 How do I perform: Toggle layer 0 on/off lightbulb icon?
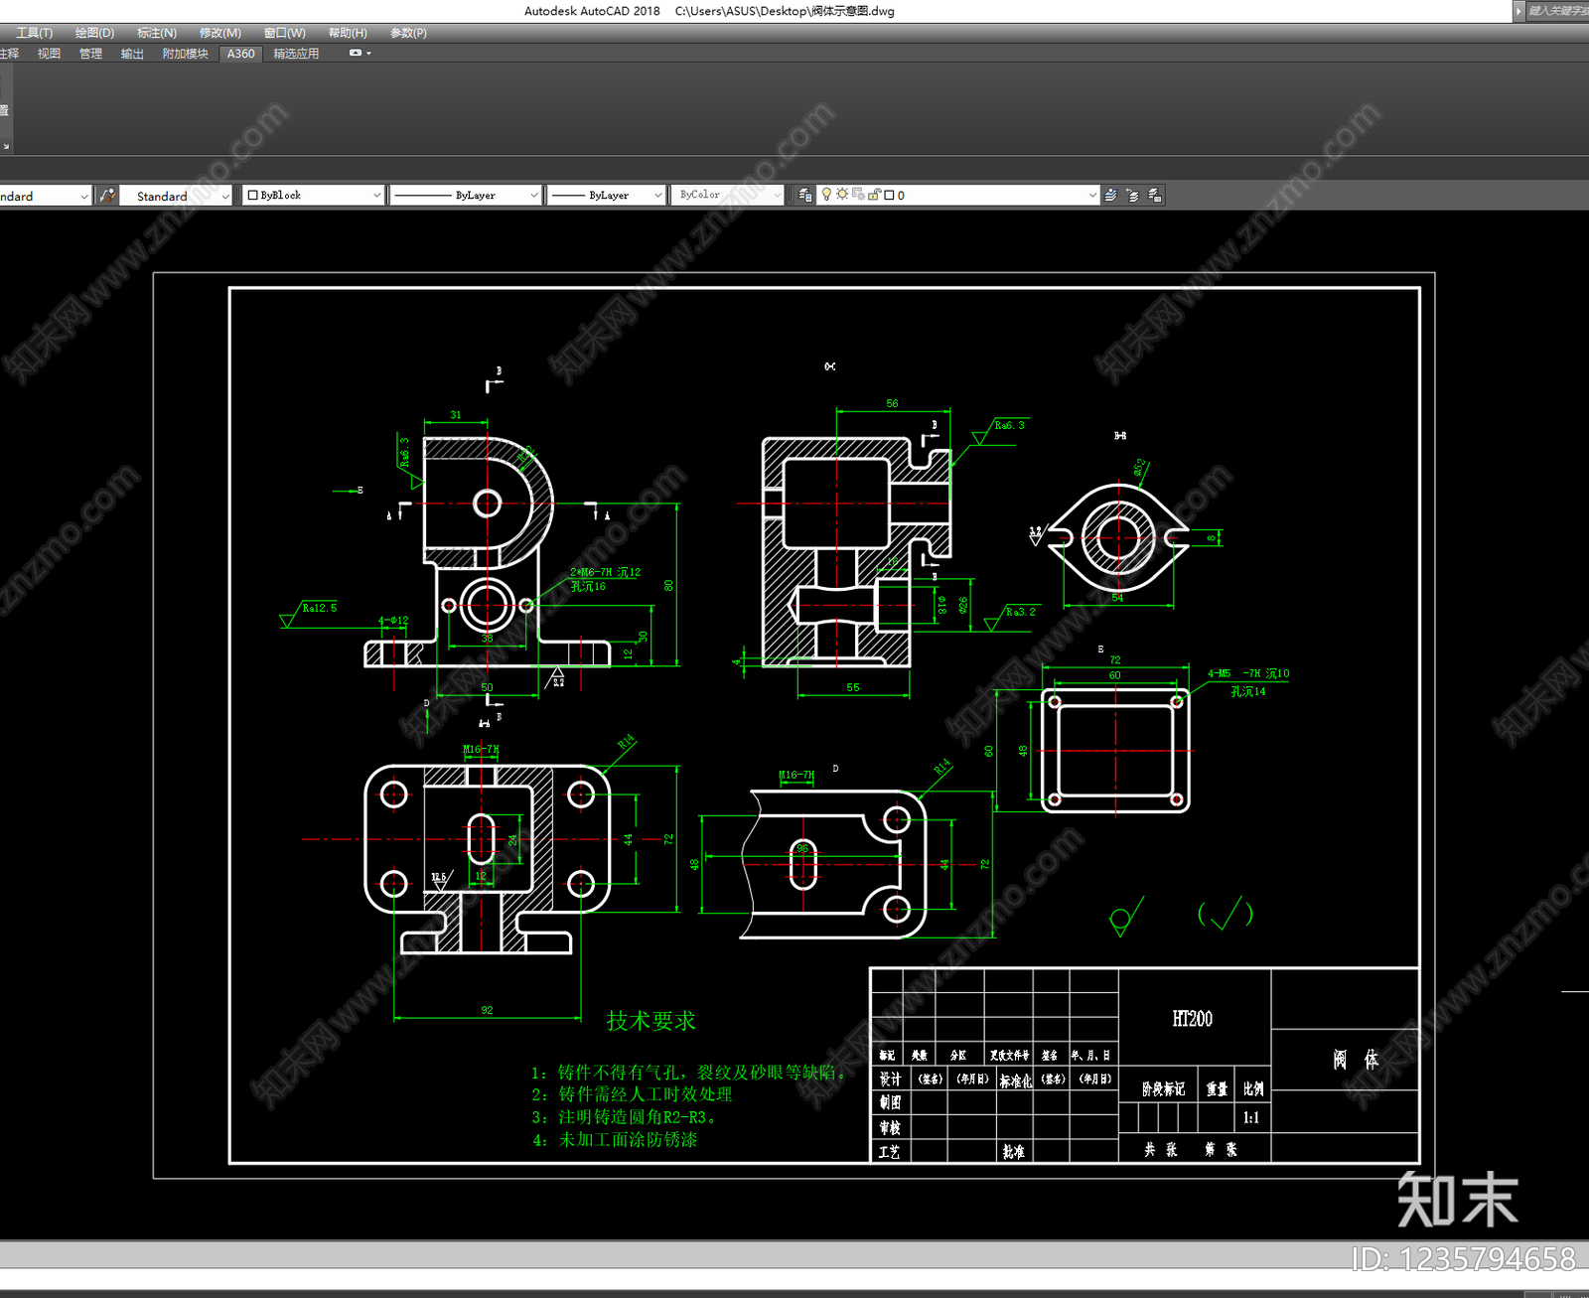[826, 195]
